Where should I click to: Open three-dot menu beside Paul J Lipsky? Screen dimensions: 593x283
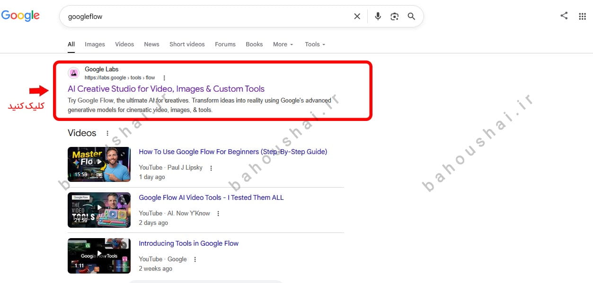(x=211, y=168)
